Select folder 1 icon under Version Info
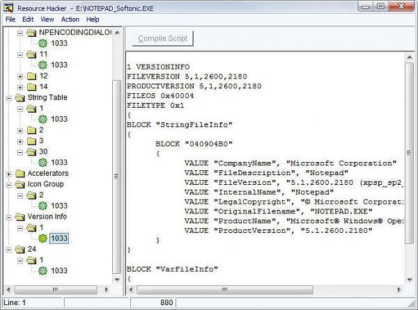Image resolution: width=418 pixels, height=310 pixels. pos(31,228)
